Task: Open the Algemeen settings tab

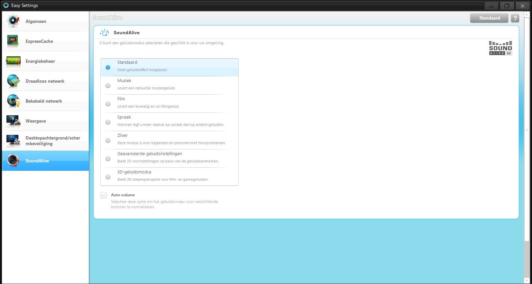Action: point(46,21)
